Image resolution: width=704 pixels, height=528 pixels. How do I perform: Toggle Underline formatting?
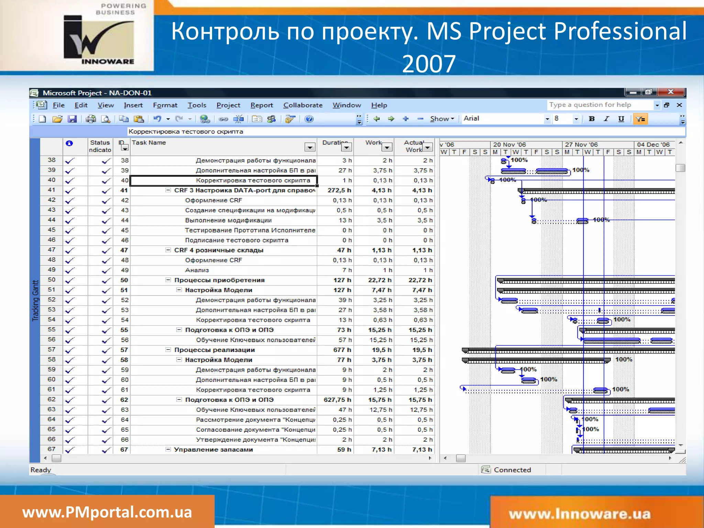point(621,119)
